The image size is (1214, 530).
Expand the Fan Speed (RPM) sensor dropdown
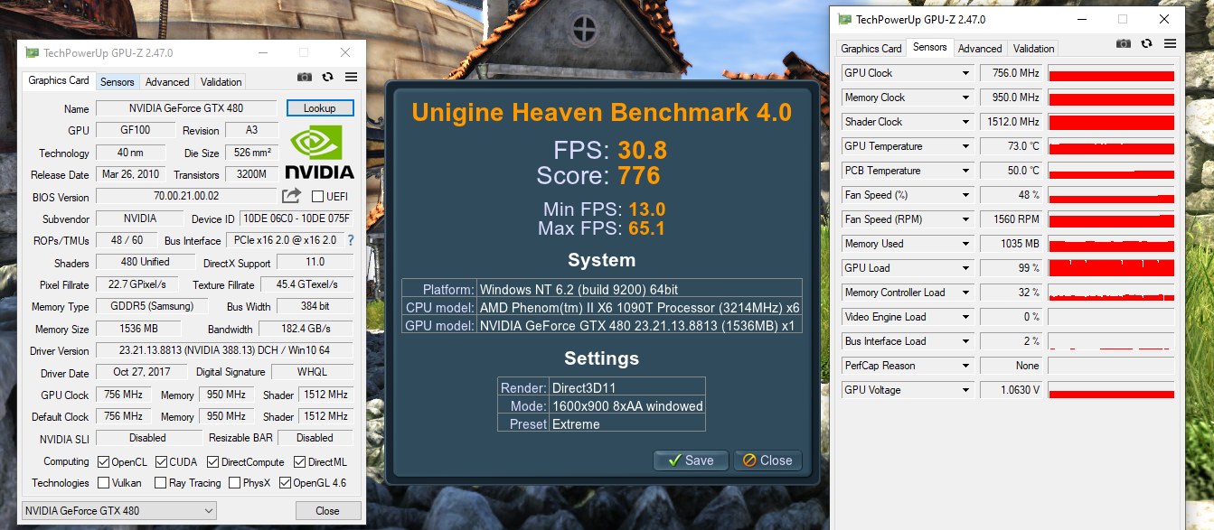pyautogui.click(x=965, y=219)
